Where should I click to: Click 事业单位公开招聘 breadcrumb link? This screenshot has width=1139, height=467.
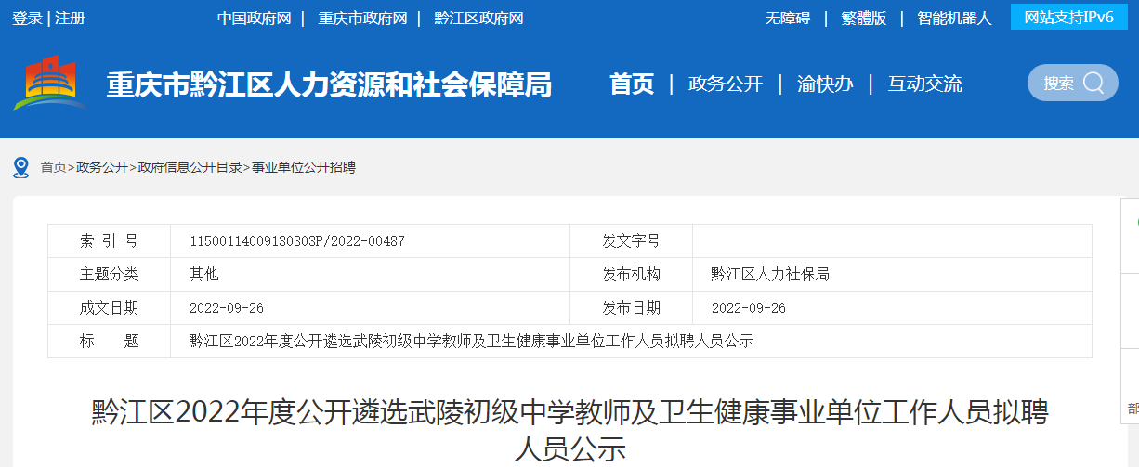click(x=304, y=167)
